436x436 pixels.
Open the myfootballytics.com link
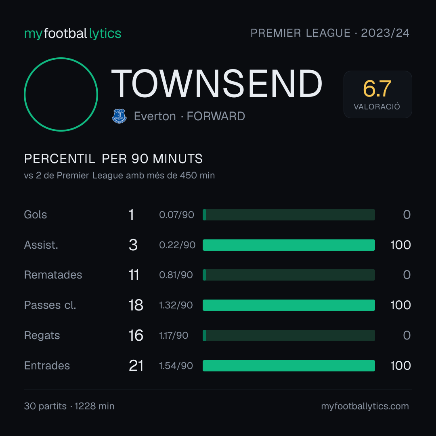365,406
